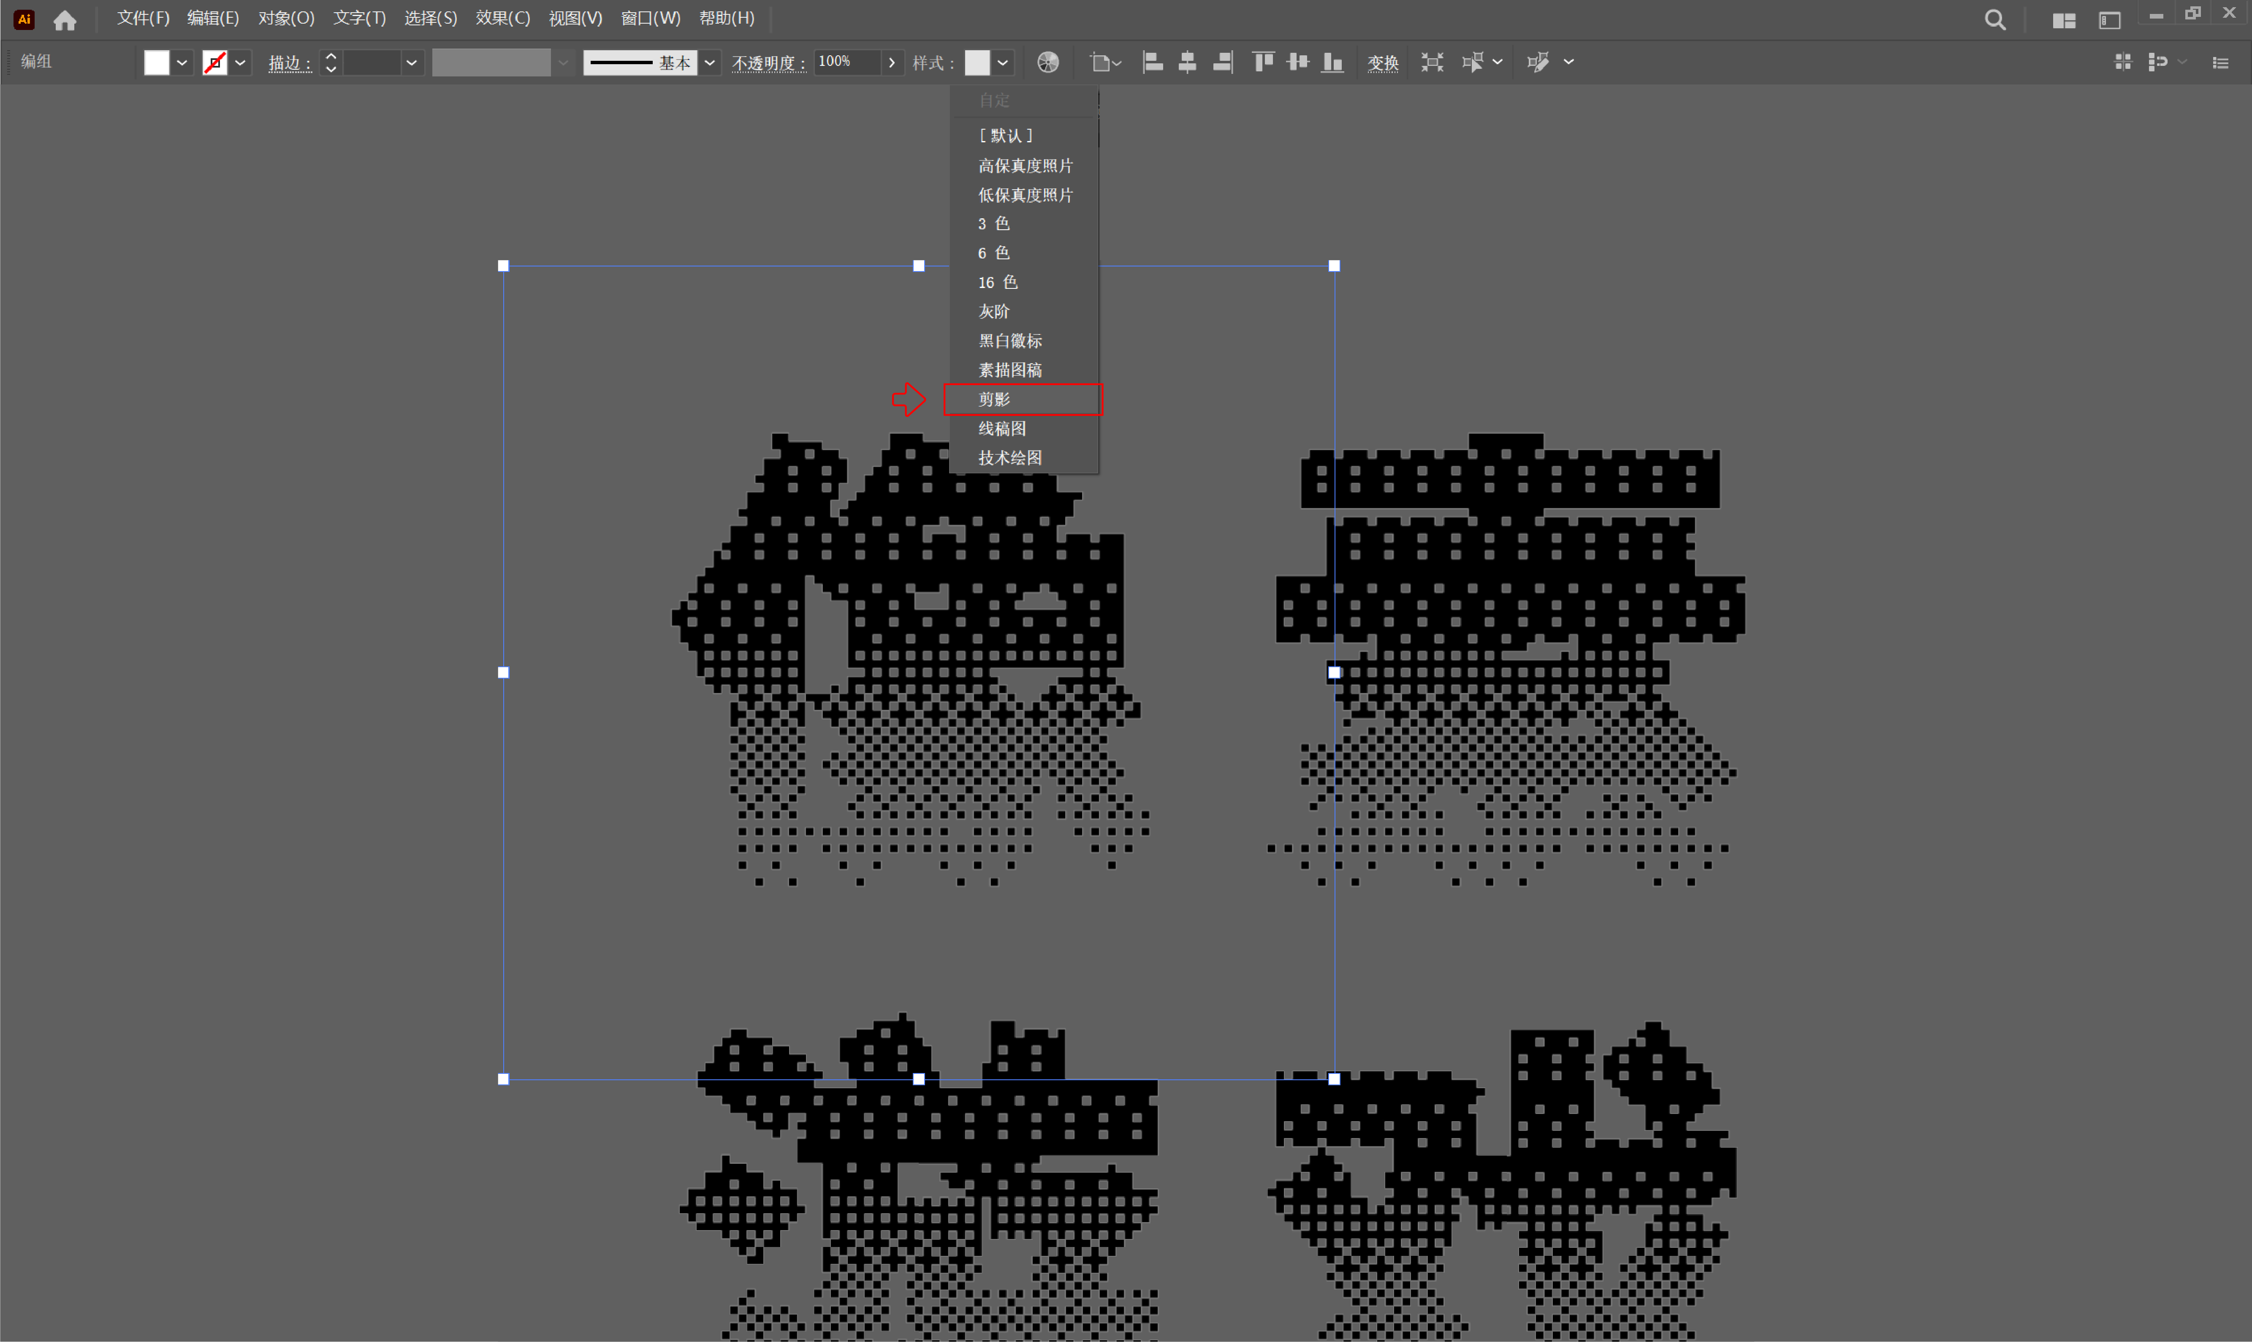Expand the fill color dropdown arrow
Viewport: 2252px width, 1342px height.
(x=182, y=62)
